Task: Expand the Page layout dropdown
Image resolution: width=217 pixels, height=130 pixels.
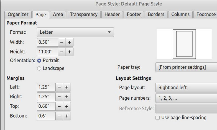Action: (186, 87)
